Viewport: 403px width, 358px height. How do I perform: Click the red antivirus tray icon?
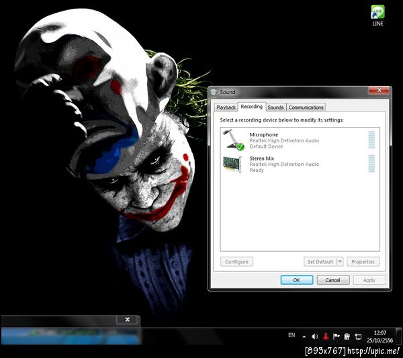[x=326, y=336]
